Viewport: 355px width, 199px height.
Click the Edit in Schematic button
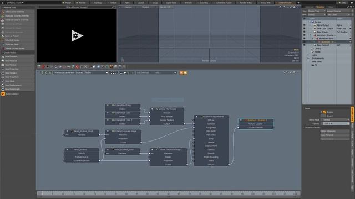(x=335, y=131)
